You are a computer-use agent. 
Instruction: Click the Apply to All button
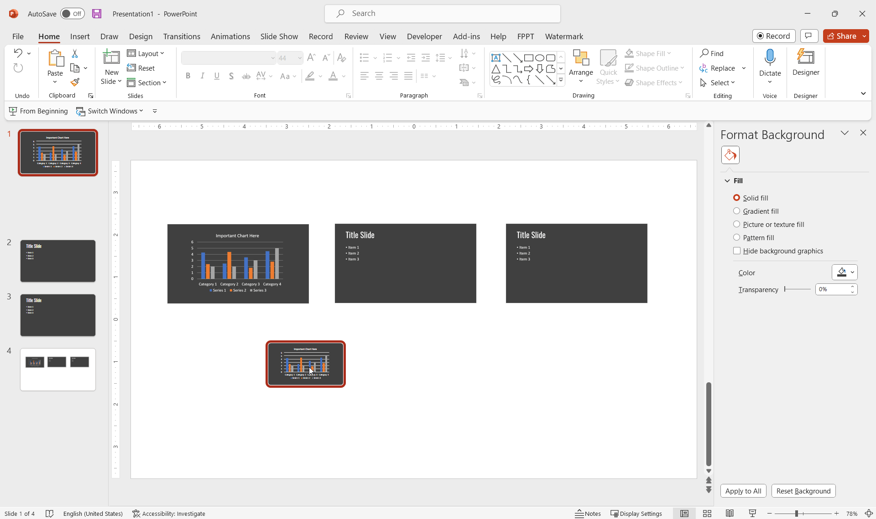pyautogui.click(x=743, y=491)
